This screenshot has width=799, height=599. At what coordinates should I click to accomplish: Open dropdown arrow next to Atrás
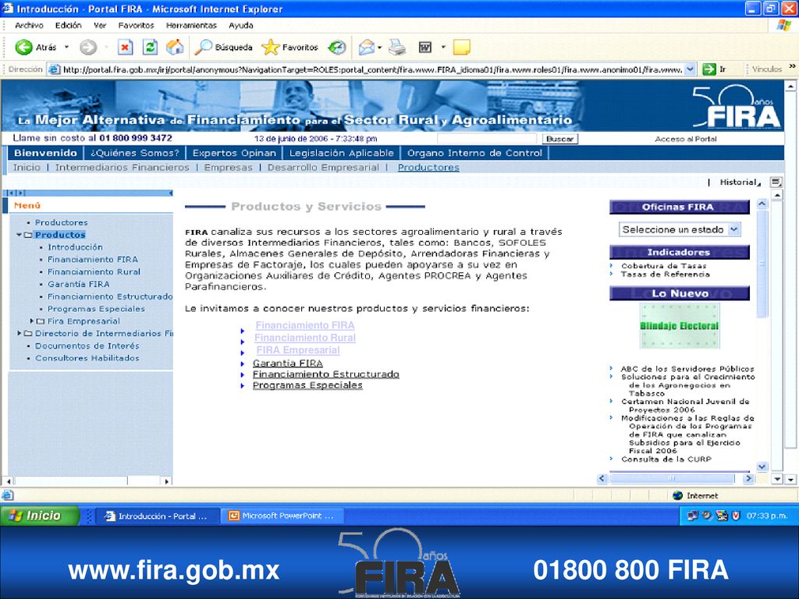pos(66,48)
